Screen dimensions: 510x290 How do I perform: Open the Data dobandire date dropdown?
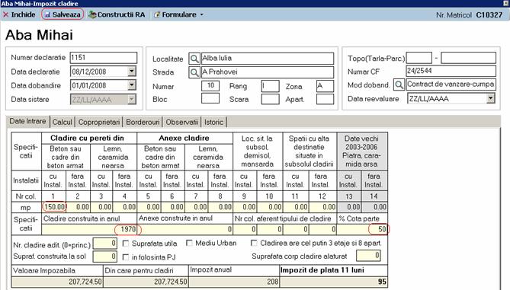(132, 85)
